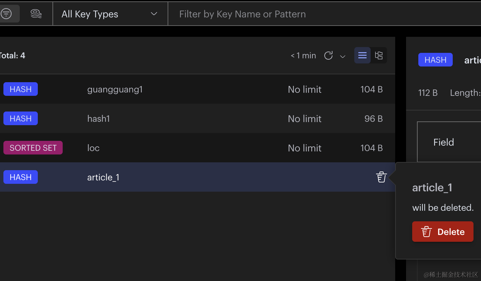Click the refresh icon next to '< 1 min'
Image resolution: width=481 pixels, height=281 pixels.
click(x=328, y=56)
